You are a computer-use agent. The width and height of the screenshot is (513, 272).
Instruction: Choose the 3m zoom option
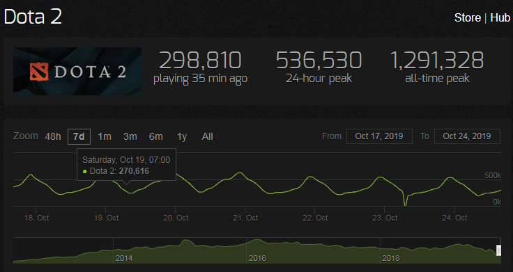pyautogui.click(x=130, y=136)
